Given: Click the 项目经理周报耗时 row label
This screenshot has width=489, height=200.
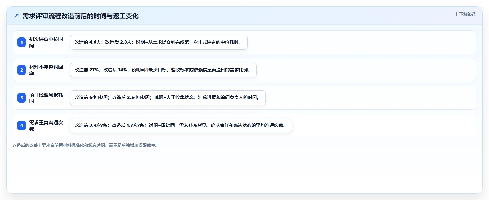Looking at the screenshot, I should (46, 98).
